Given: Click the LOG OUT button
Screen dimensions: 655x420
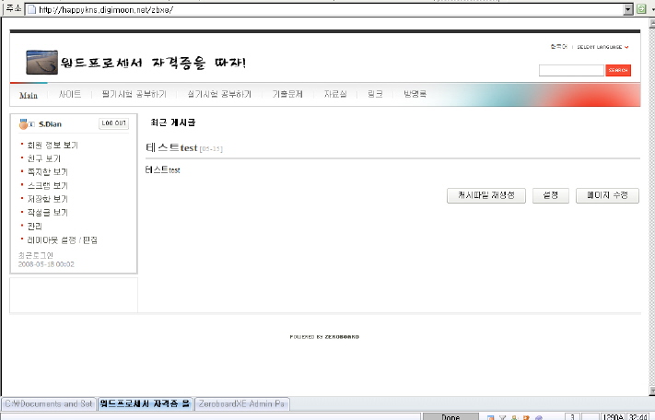Looking at the screenshot, I should pos(113,123).
